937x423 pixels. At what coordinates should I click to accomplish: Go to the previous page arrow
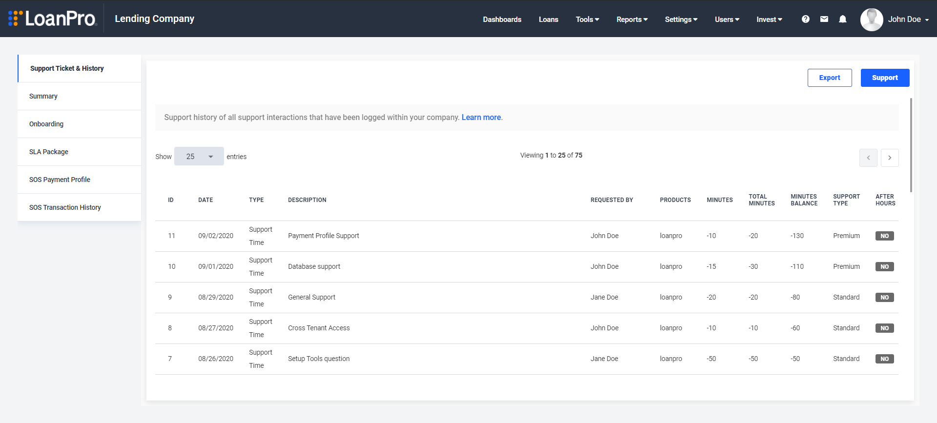click(868, 158)
